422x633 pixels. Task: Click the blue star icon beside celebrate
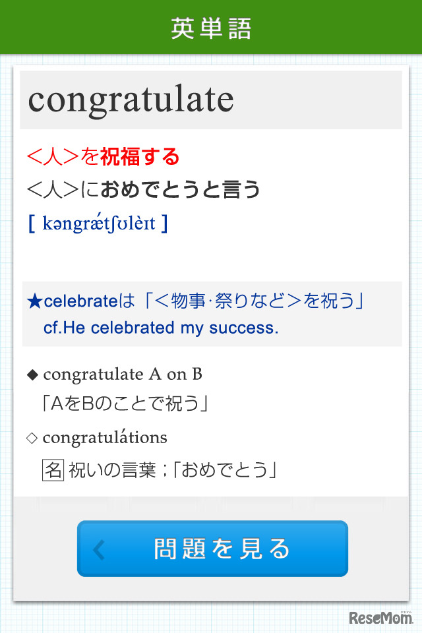click(x=34, y=302)
